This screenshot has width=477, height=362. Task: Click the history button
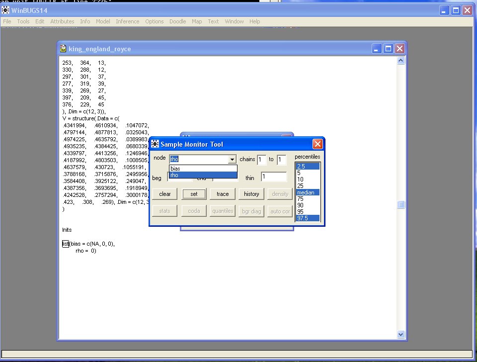(251, 194)
